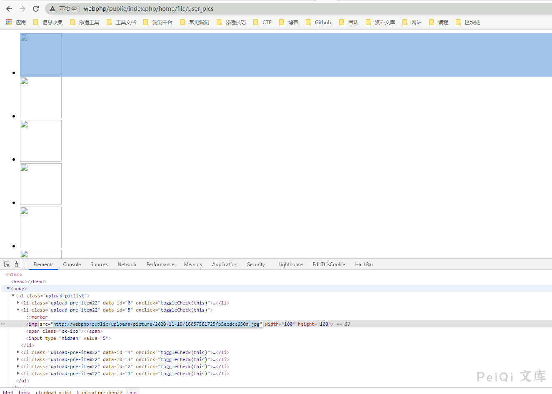Image resolution: width=552 pixels, height=394 pixels.
Task: Toggle the device toolbar icon
Action: coord(18,264)
